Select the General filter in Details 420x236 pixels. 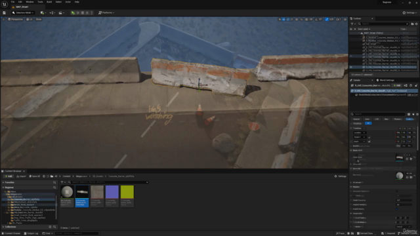(356, 119)
